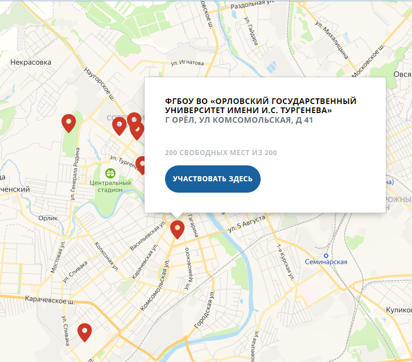This screenshot has height=362, width=412.
Task: Click the Центральный стадион text label
Action: click(x=110, y=186)
